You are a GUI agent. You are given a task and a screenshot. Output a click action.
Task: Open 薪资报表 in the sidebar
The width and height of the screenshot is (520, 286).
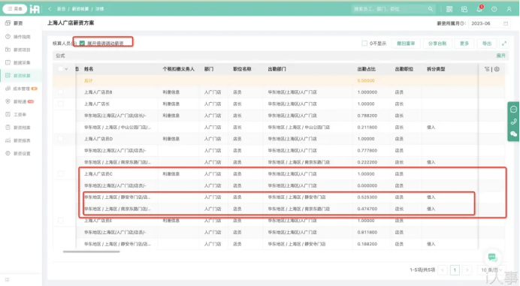click(22, 140)
